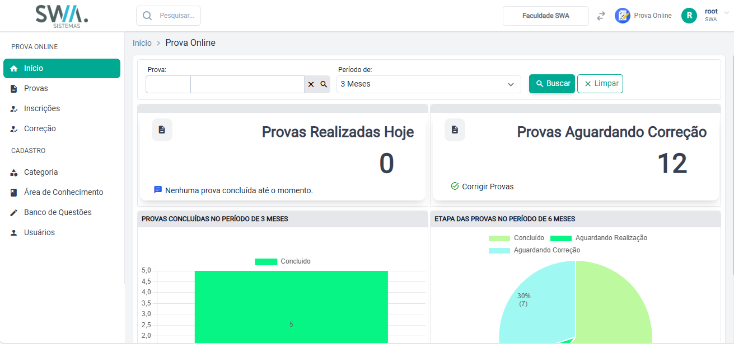Click the shapes icon beside Categoria
Screen dimensions: 734x344
(x=14, y=173)
